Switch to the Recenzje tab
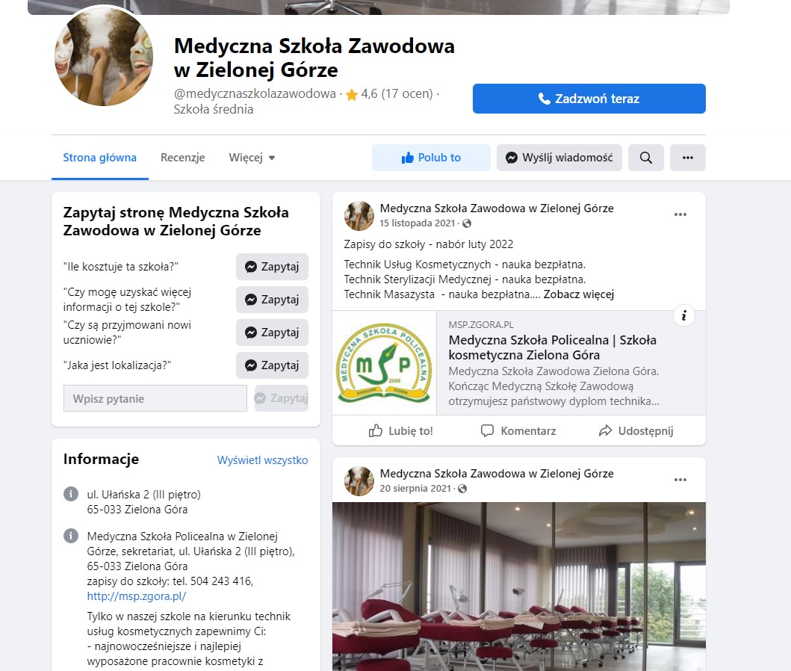This screenshot has height=671, width=791. click(182, 158)
